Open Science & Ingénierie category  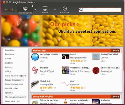pos(14,84)
